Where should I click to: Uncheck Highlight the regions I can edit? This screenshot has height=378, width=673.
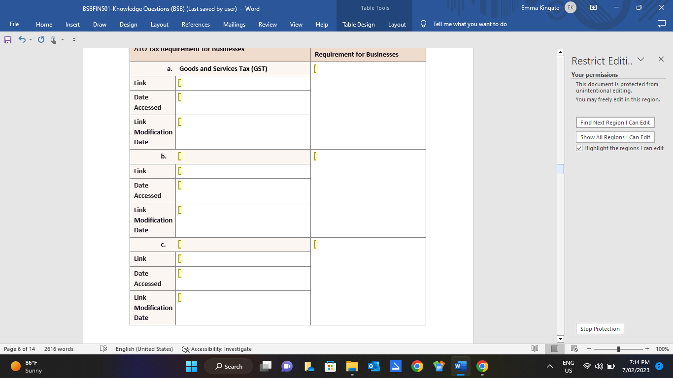click(579, 148)
